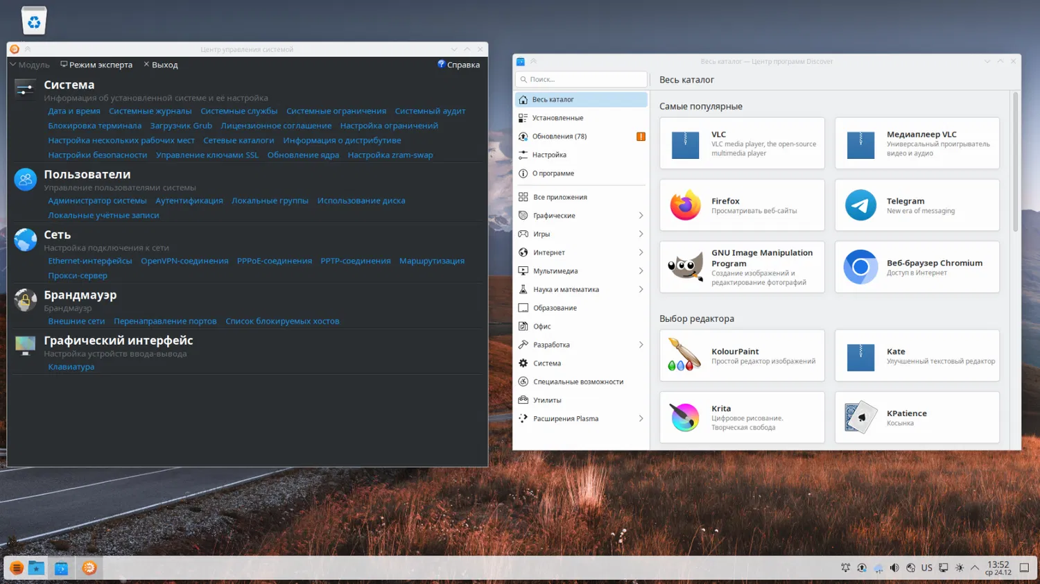
Task: Click the Графический интерфейс monitor icon
Action: click(25, 345)
